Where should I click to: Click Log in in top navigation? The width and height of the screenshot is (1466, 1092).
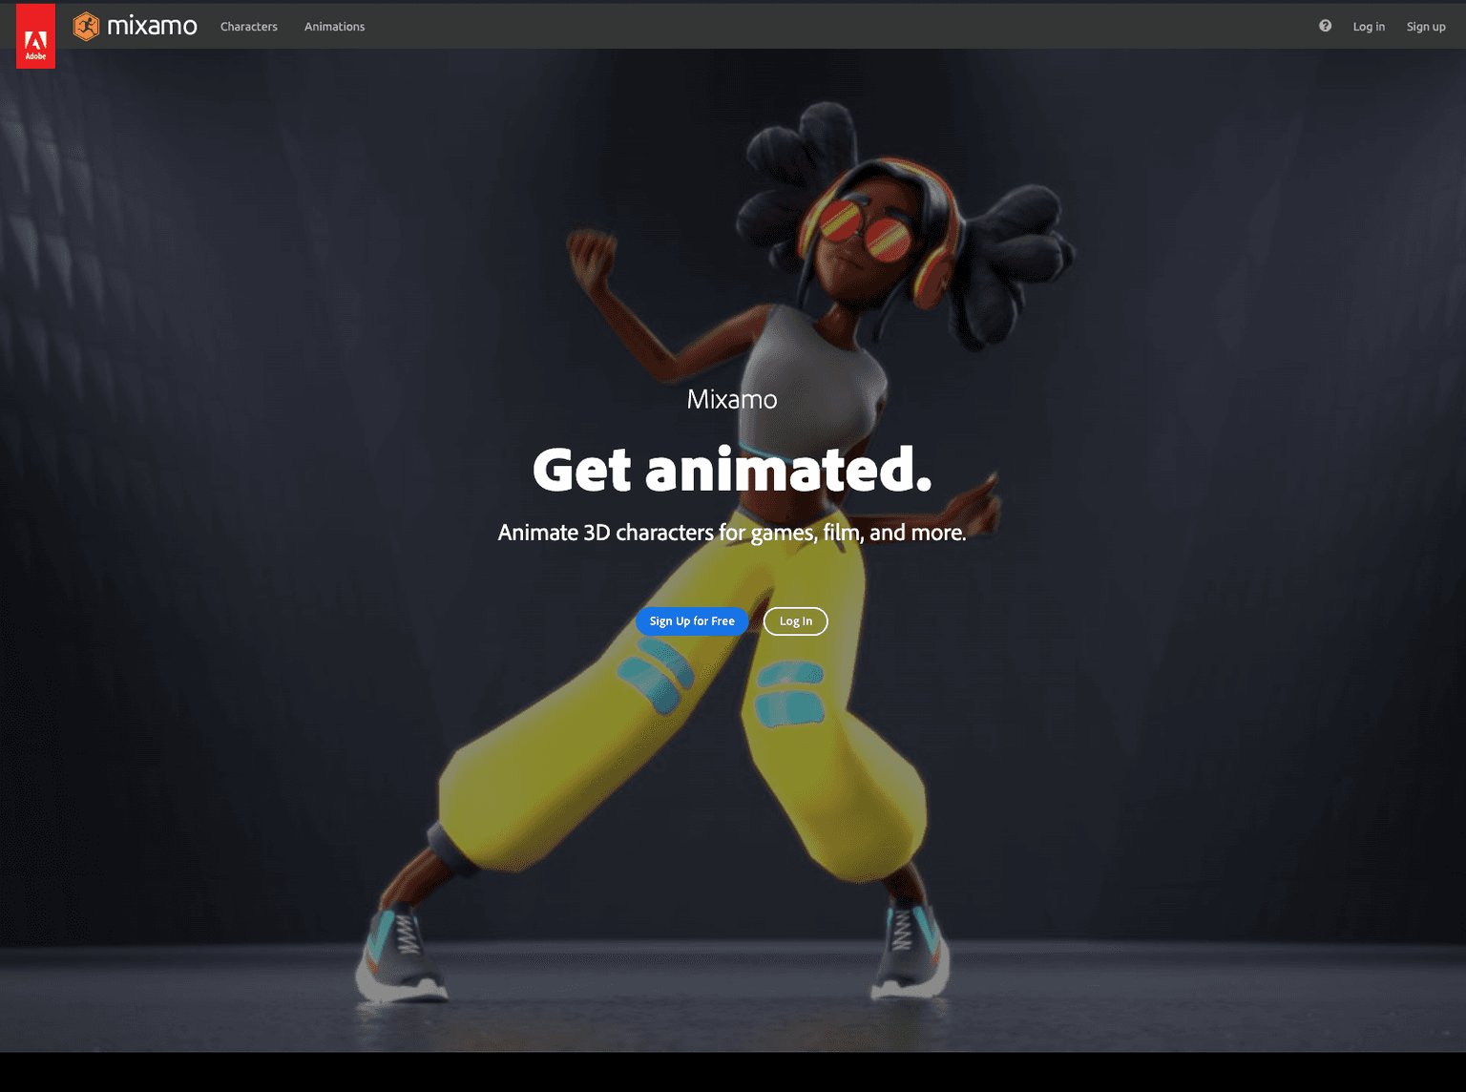pyautogui.click(x=1368, y=27)
